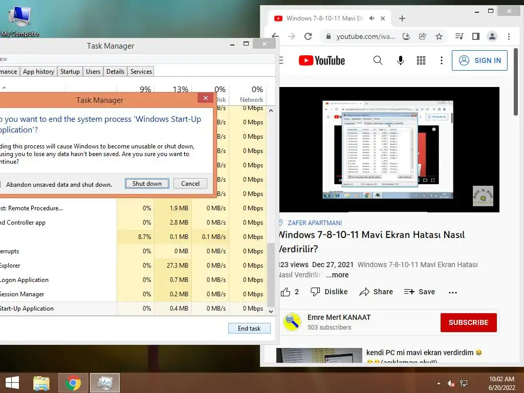Click Cancel in the Task Manager dialog

[190, 184]
